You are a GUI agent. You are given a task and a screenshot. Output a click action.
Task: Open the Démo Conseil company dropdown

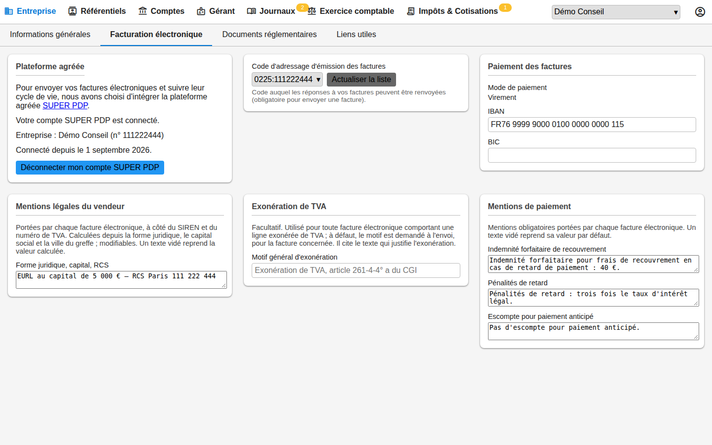(616, 12)
